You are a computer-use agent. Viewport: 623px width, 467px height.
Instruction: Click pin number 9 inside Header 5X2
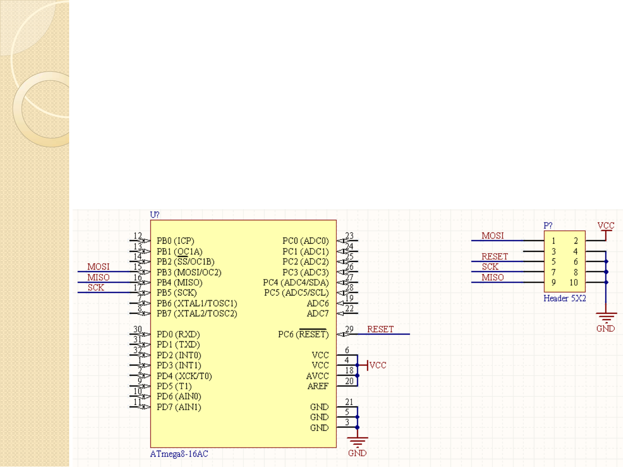click(553, 283)
